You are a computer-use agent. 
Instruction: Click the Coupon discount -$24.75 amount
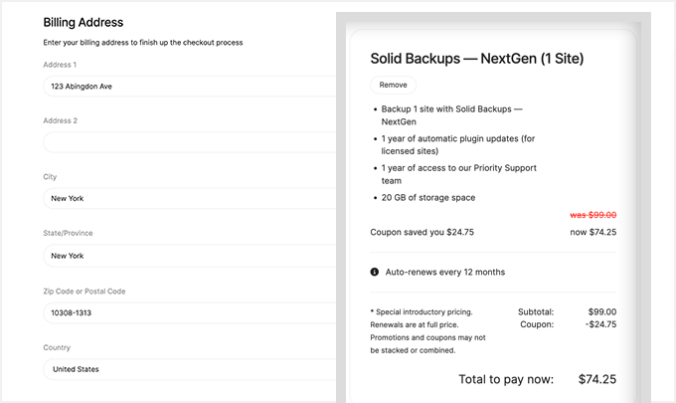pos(599,324)
